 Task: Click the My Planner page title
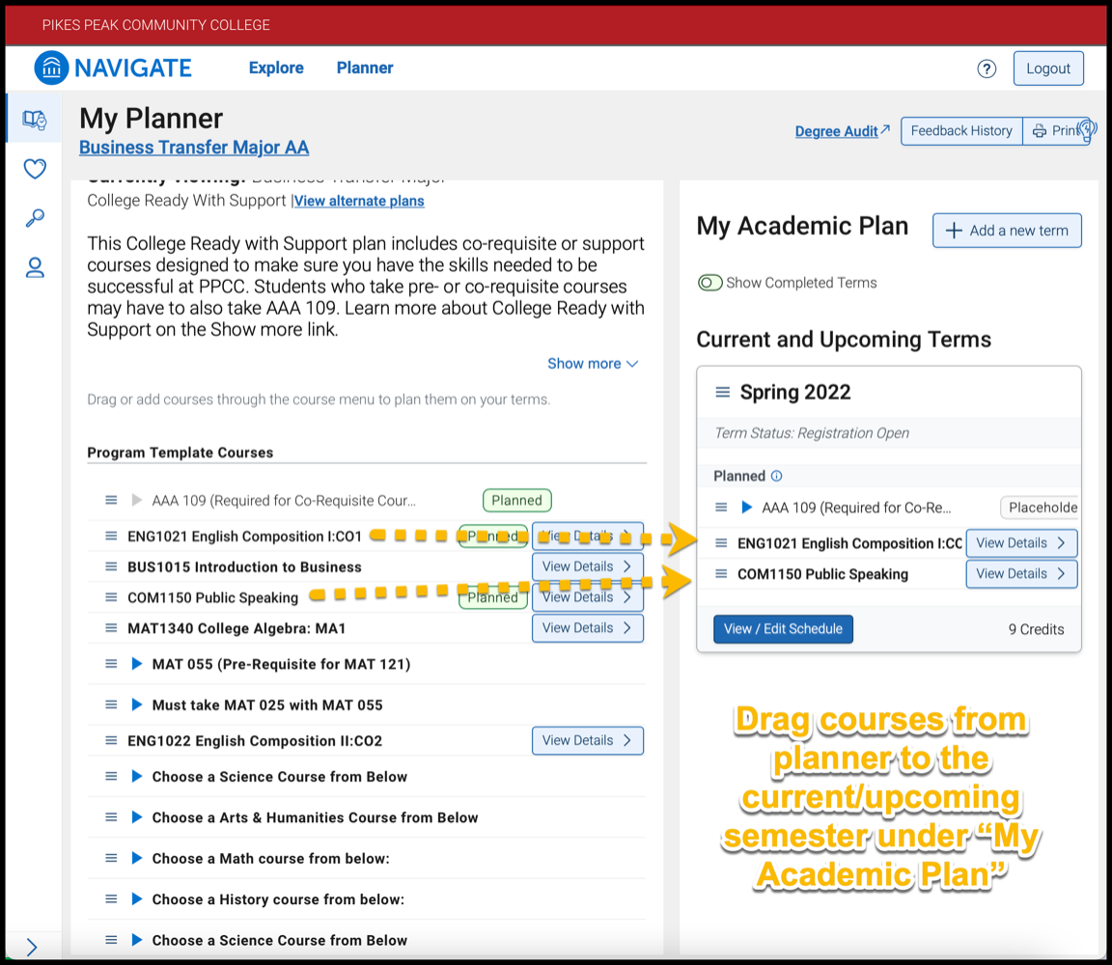tap(151, 119)
